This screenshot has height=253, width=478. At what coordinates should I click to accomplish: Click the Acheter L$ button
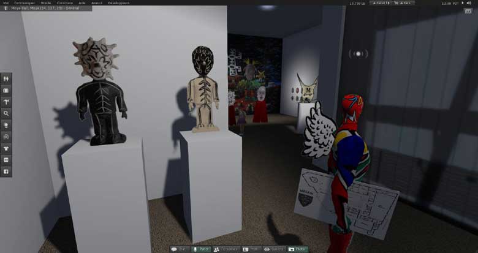[380, 3]
